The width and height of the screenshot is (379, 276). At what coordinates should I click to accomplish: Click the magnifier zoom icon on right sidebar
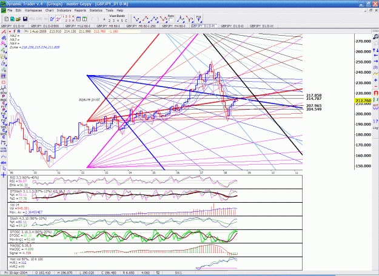click(x=375, y=37)
